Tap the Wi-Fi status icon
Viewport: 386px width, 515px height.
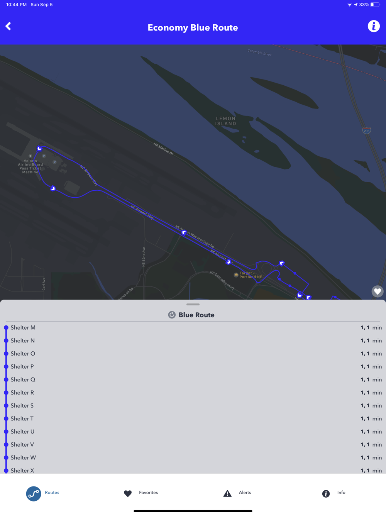tap(350, 5)
